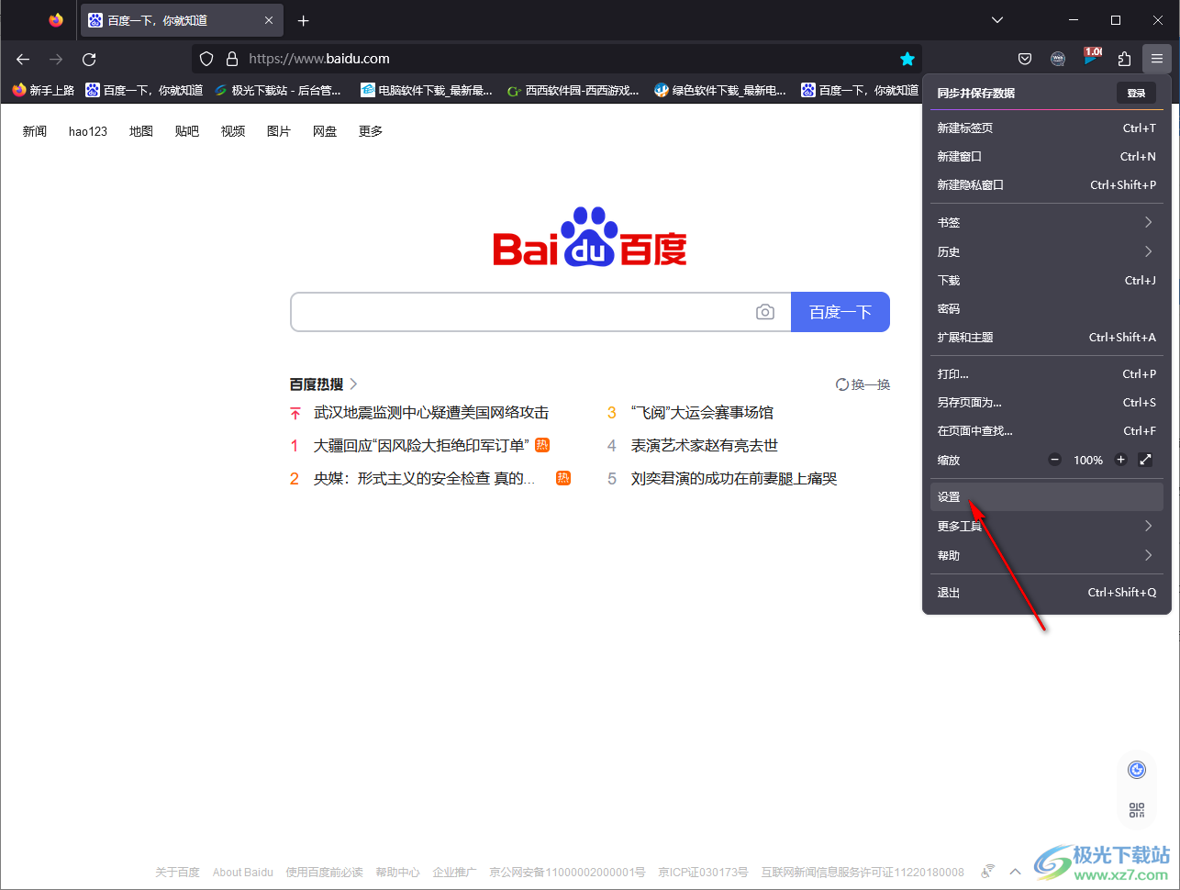This screenshot has height=890, width=1180.
Task: Select 新建隐私窗口 menu item
Action: point(1046,185)
